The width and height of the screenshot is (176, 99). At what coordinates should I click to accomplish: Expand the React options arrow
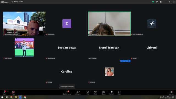[x=98, y=92]
